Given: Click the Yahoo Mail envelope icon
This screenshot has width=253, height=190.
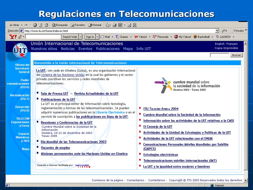Looking at the screenshot, I should (x=102, y=37).
